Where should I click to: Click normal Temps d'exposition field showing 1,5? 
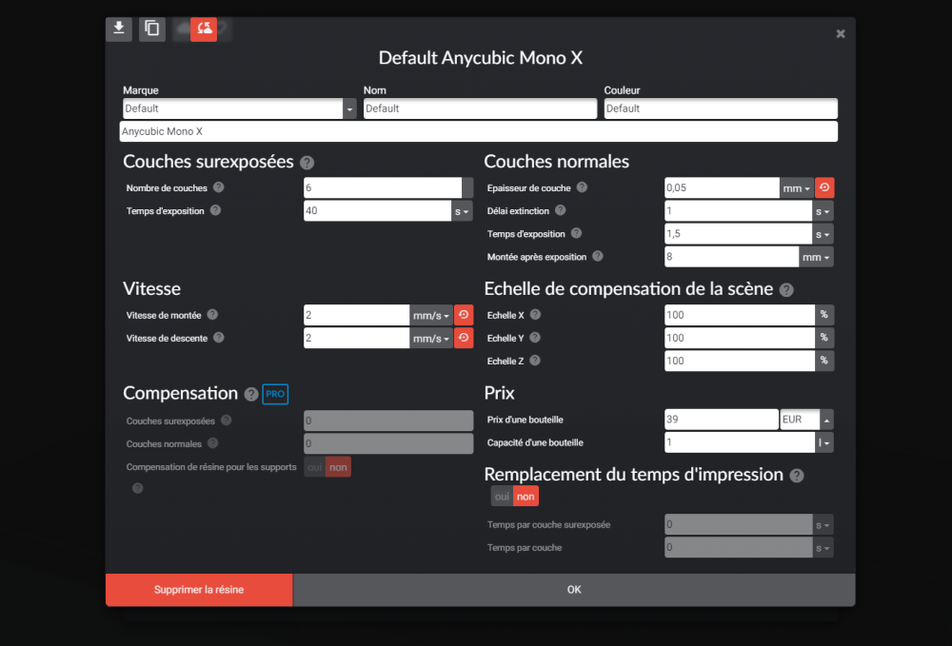click(739, 234)
